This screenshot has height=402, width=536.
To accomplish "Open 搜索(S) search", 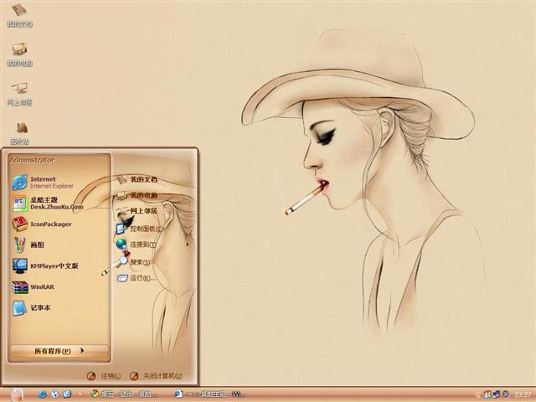I will [x=133, y=262].
